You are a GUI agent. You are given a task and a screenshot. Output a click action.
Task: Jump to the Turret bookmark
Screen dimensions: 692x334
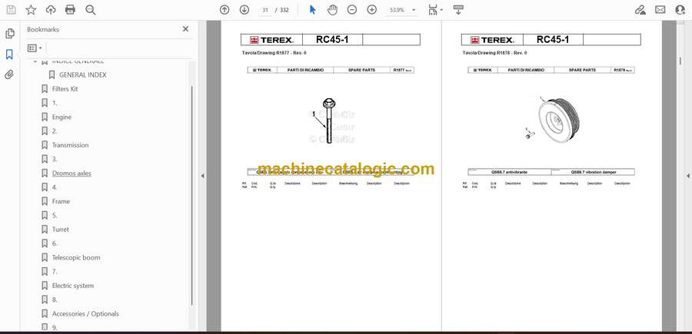click(x=61, y=230)
